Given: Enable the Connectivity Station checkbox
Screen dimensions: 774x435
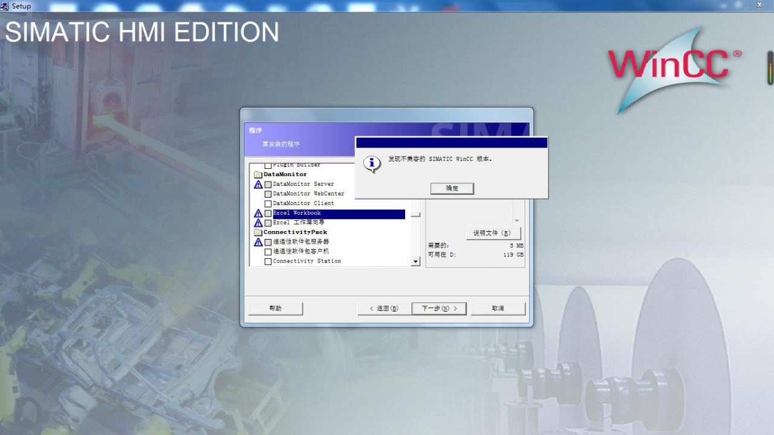Looking at the screenshot, I should [268, 262].
